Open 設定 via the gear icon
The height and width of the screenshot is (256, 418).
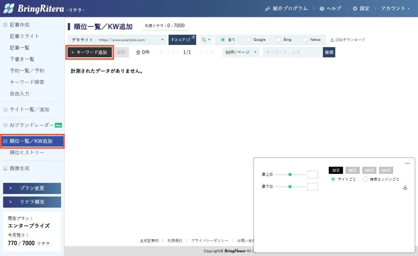[355, 9]
